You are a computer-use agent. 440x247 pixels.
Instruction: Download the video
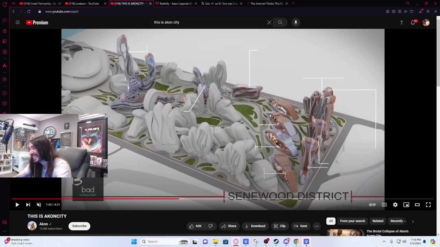click(x=255, y=226)
